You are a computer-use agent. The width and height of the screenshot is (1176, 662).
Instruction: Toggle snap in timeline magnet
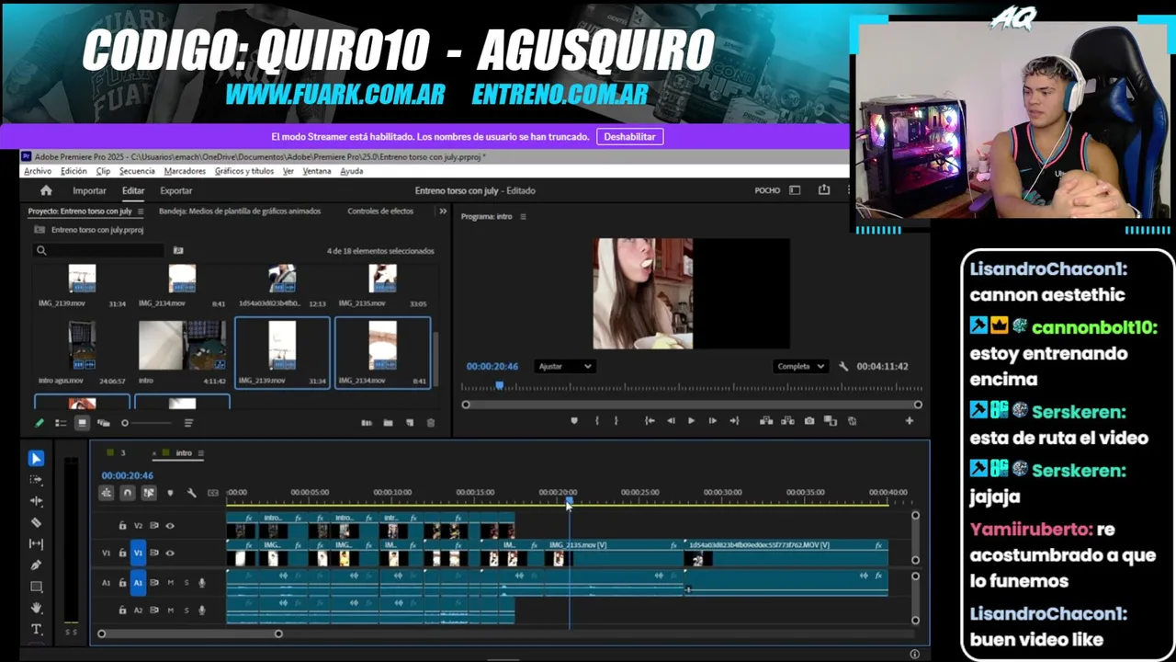click(x=127, y=493)
